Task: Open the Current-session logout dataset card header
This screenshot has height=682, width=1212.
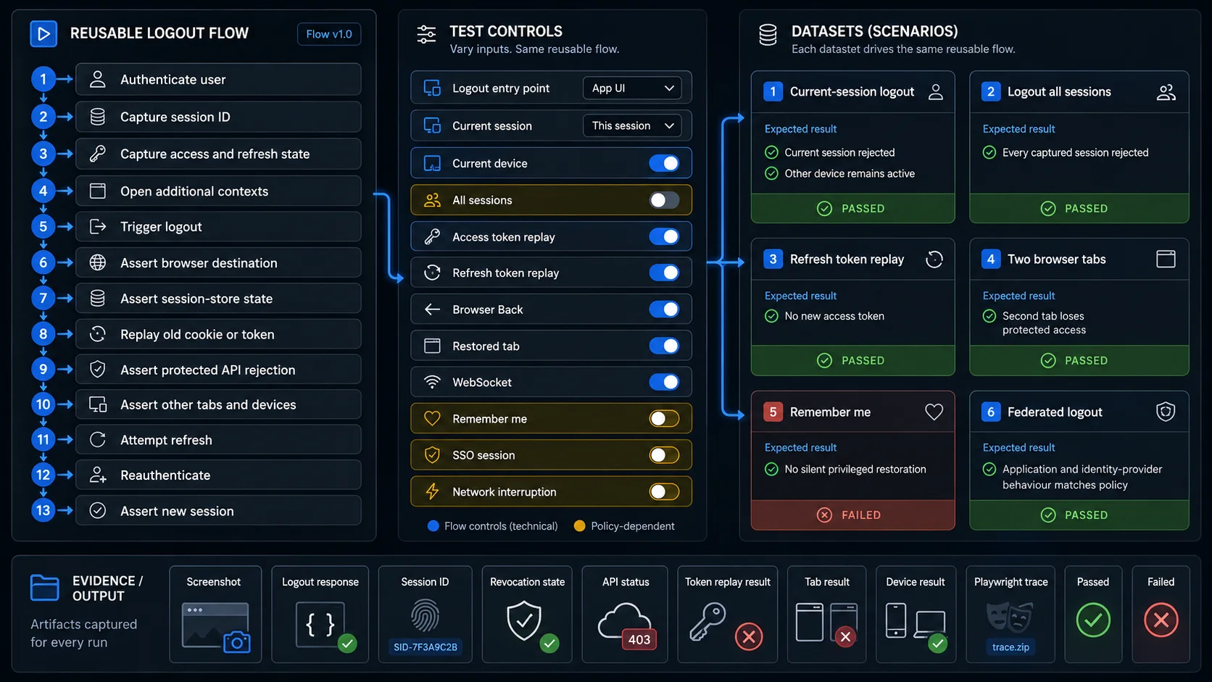Action: [x=853, y=92]
